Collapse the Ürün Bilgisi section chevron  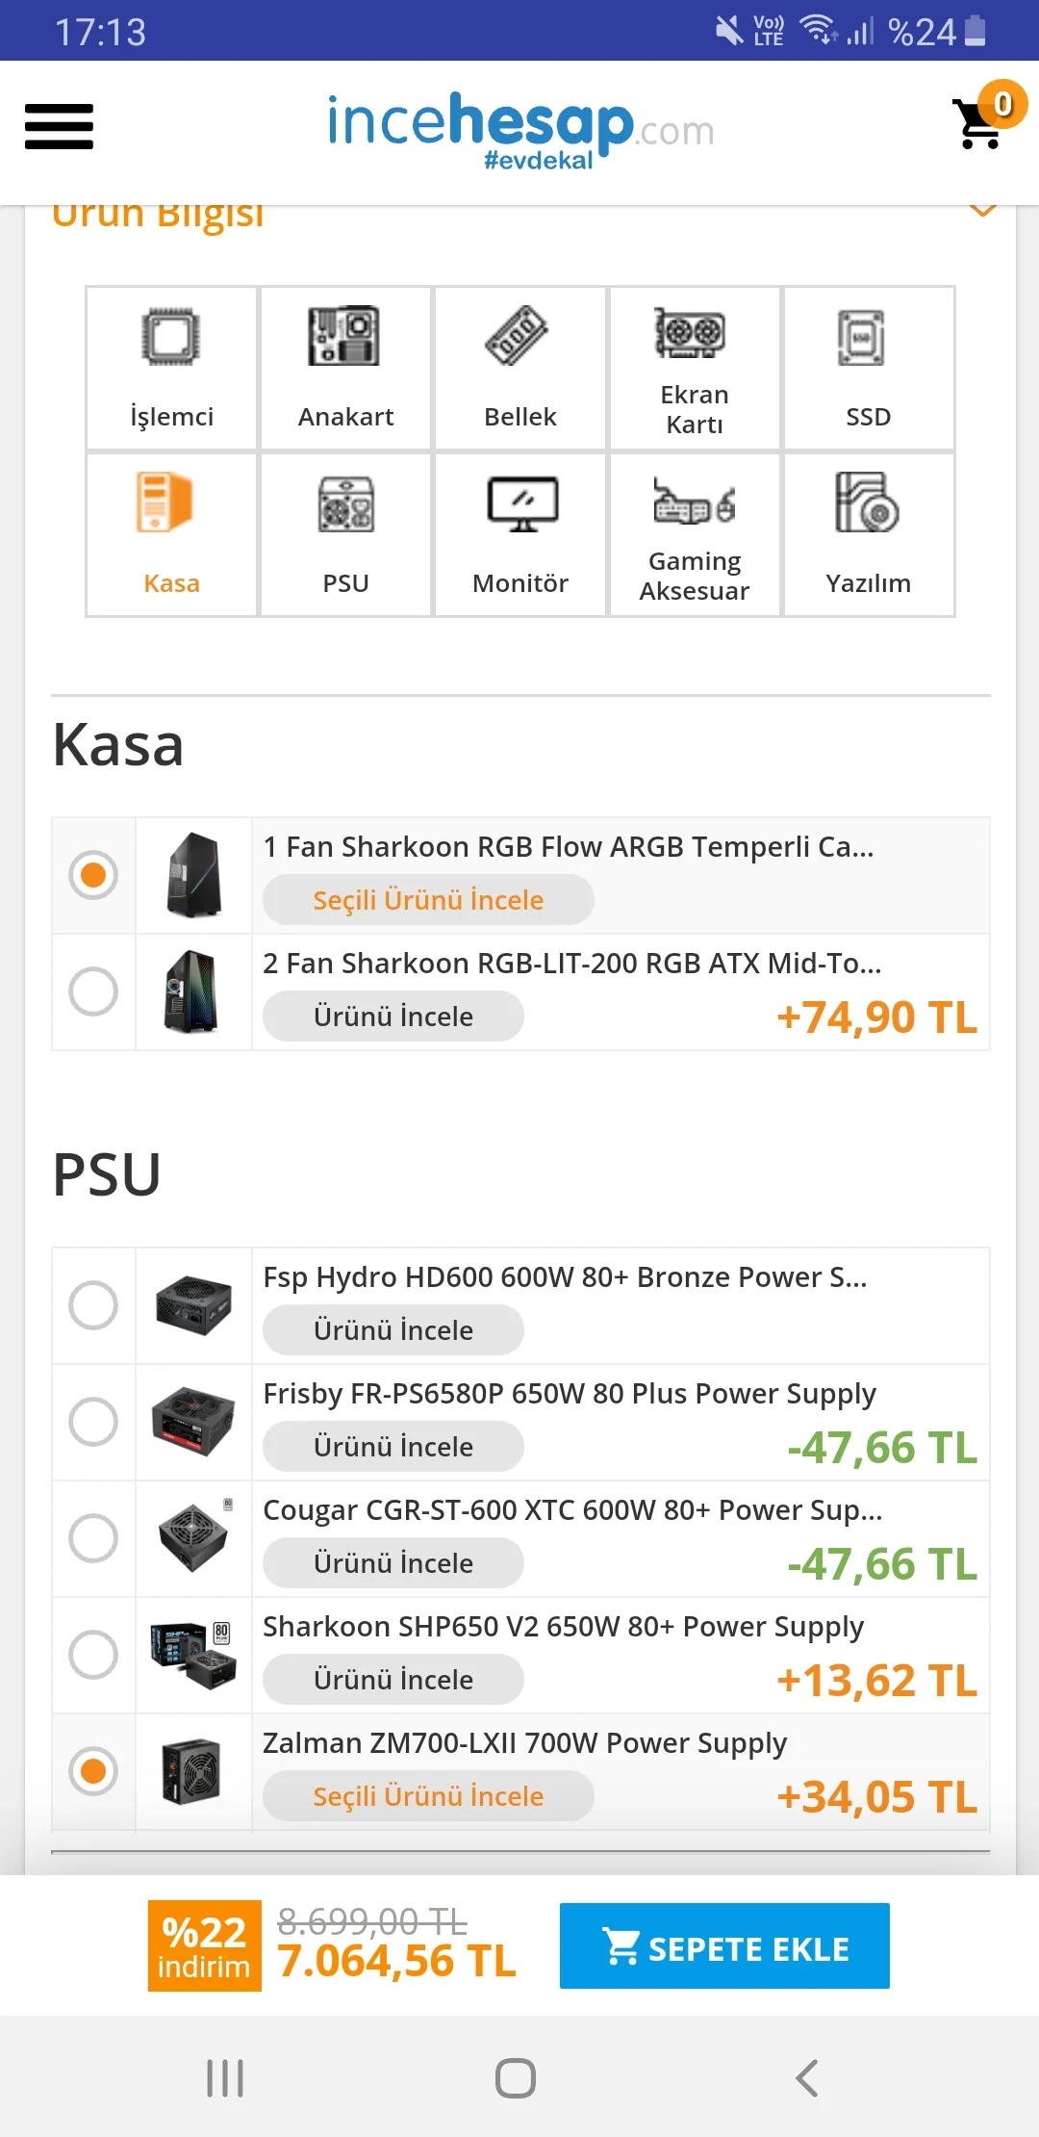[982, 210]
